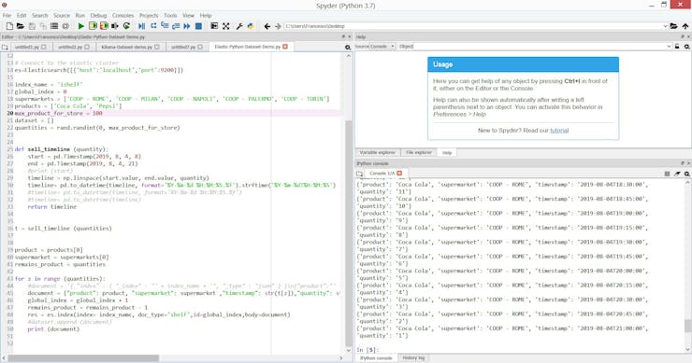Open the print preview list icon in the toolbar
692x363 pixels.
[x=54, y=26]
